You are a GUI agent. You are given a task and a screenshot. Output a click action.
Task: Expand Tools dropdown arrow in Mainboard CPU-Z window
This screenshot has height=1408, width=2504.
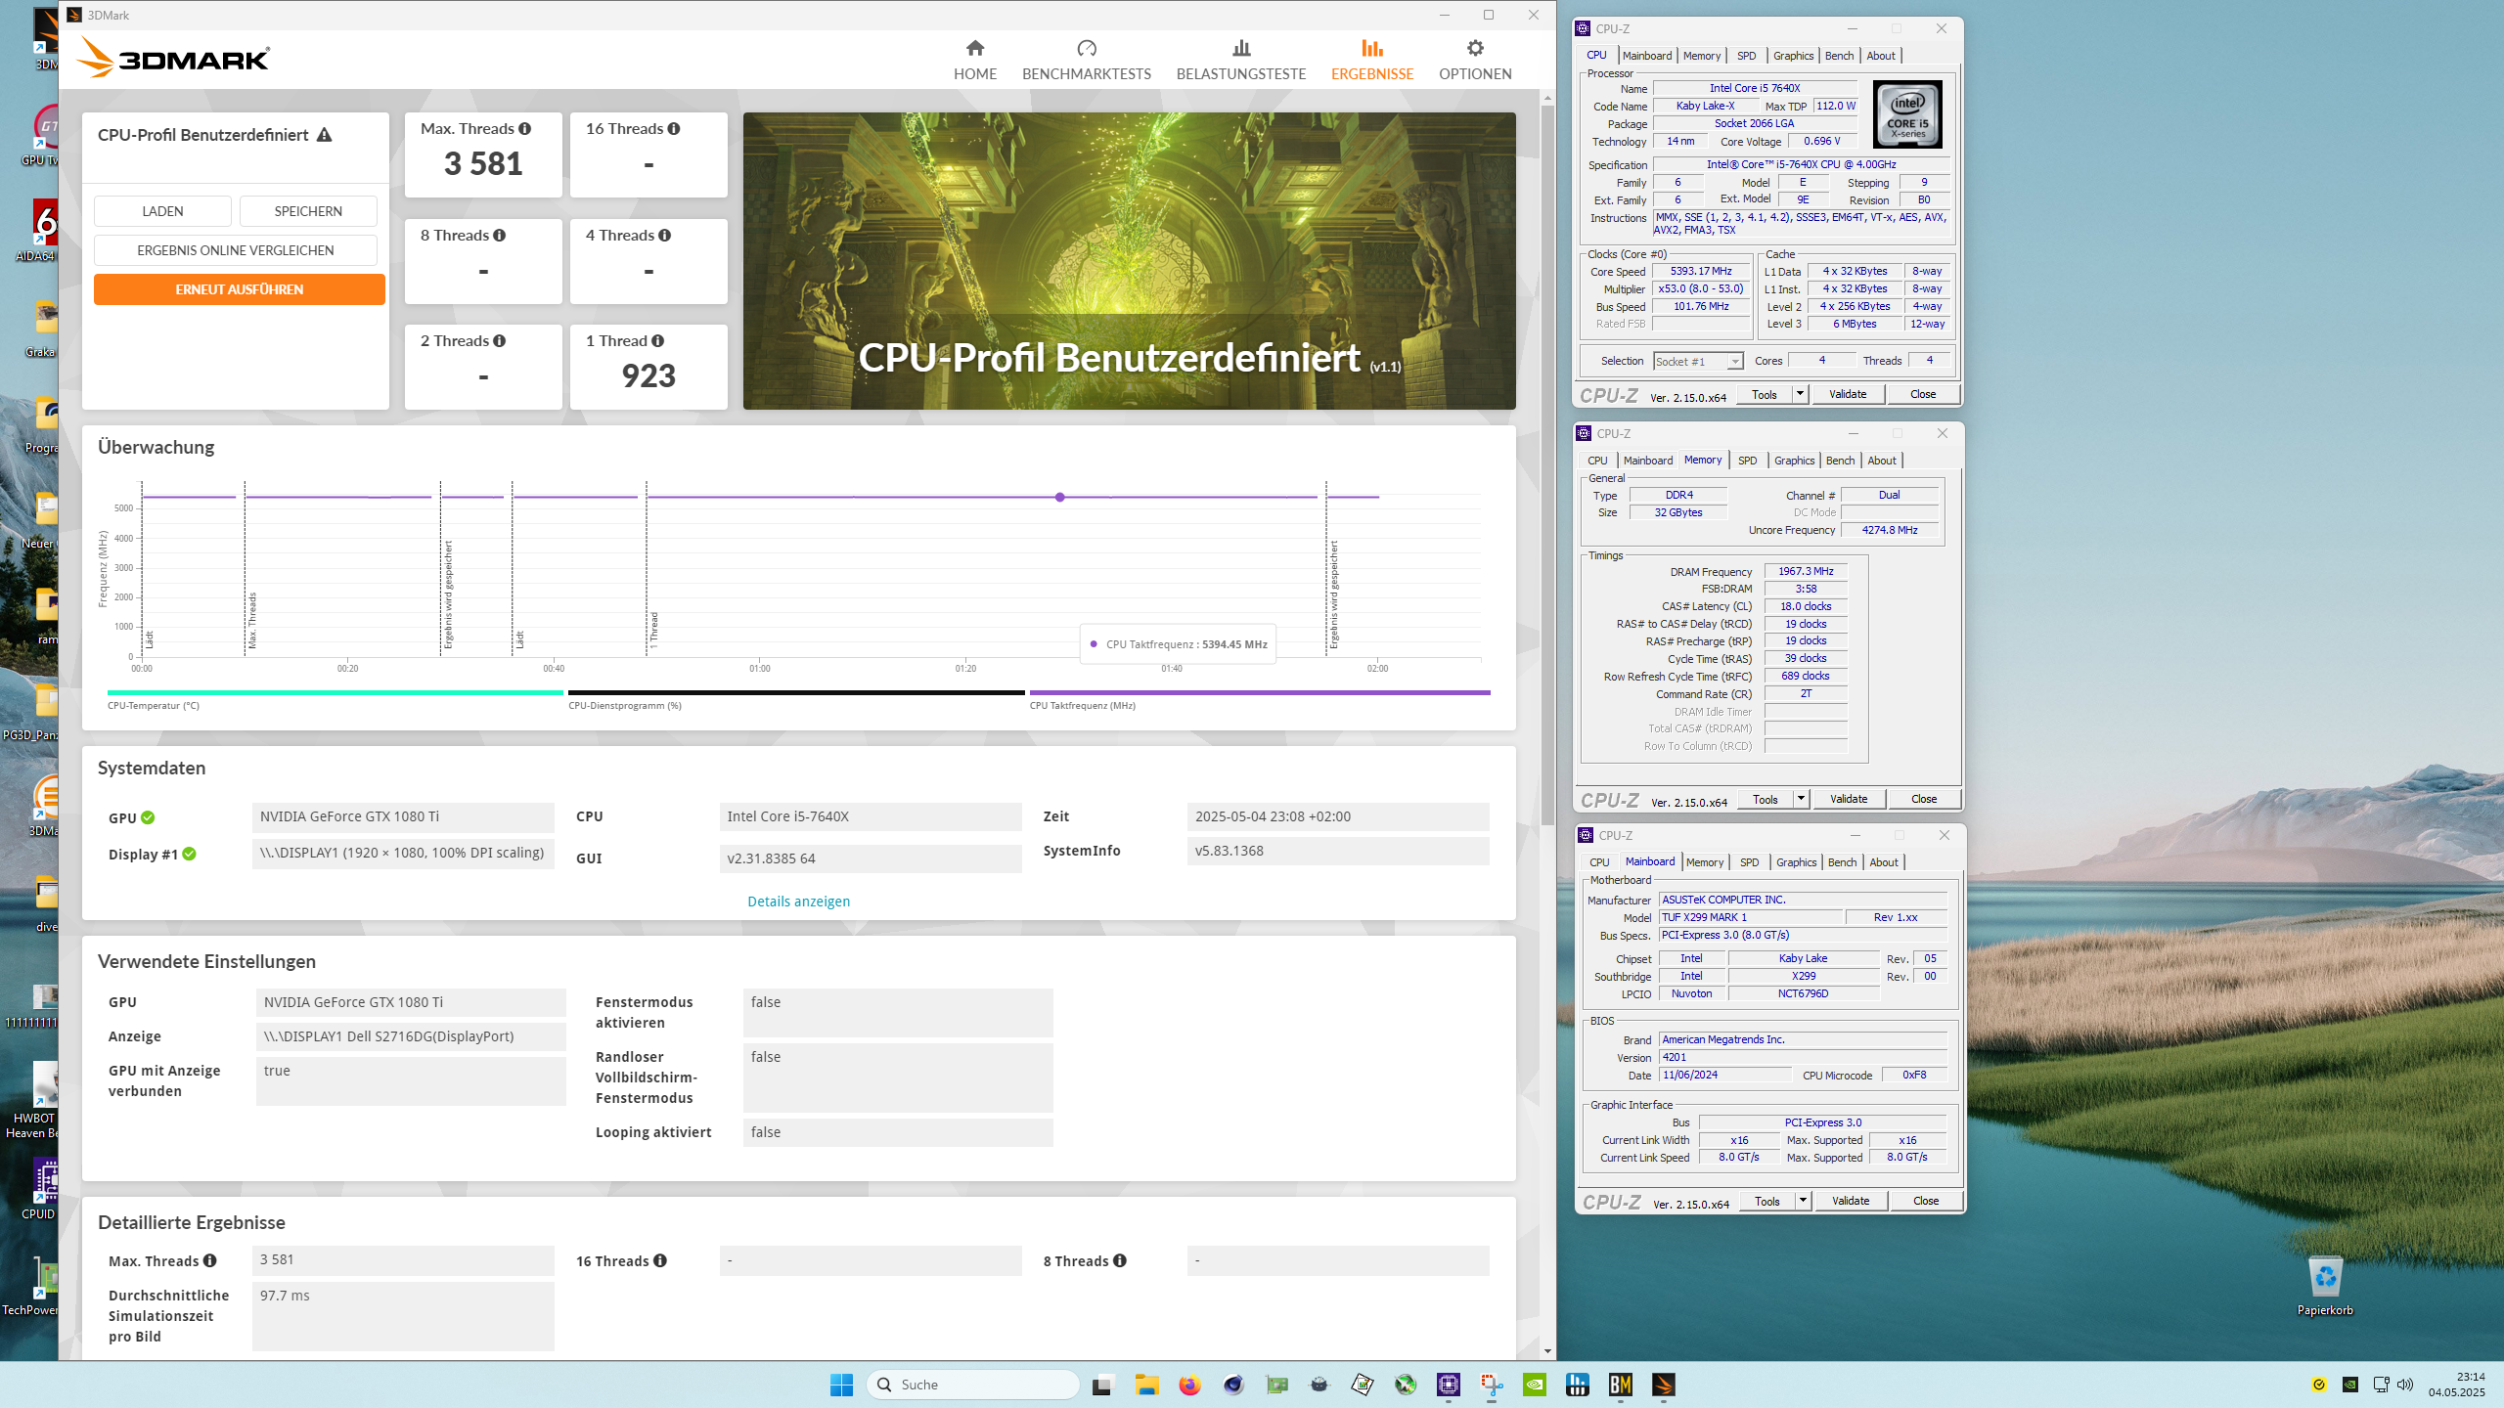tap(1803, 1201)
